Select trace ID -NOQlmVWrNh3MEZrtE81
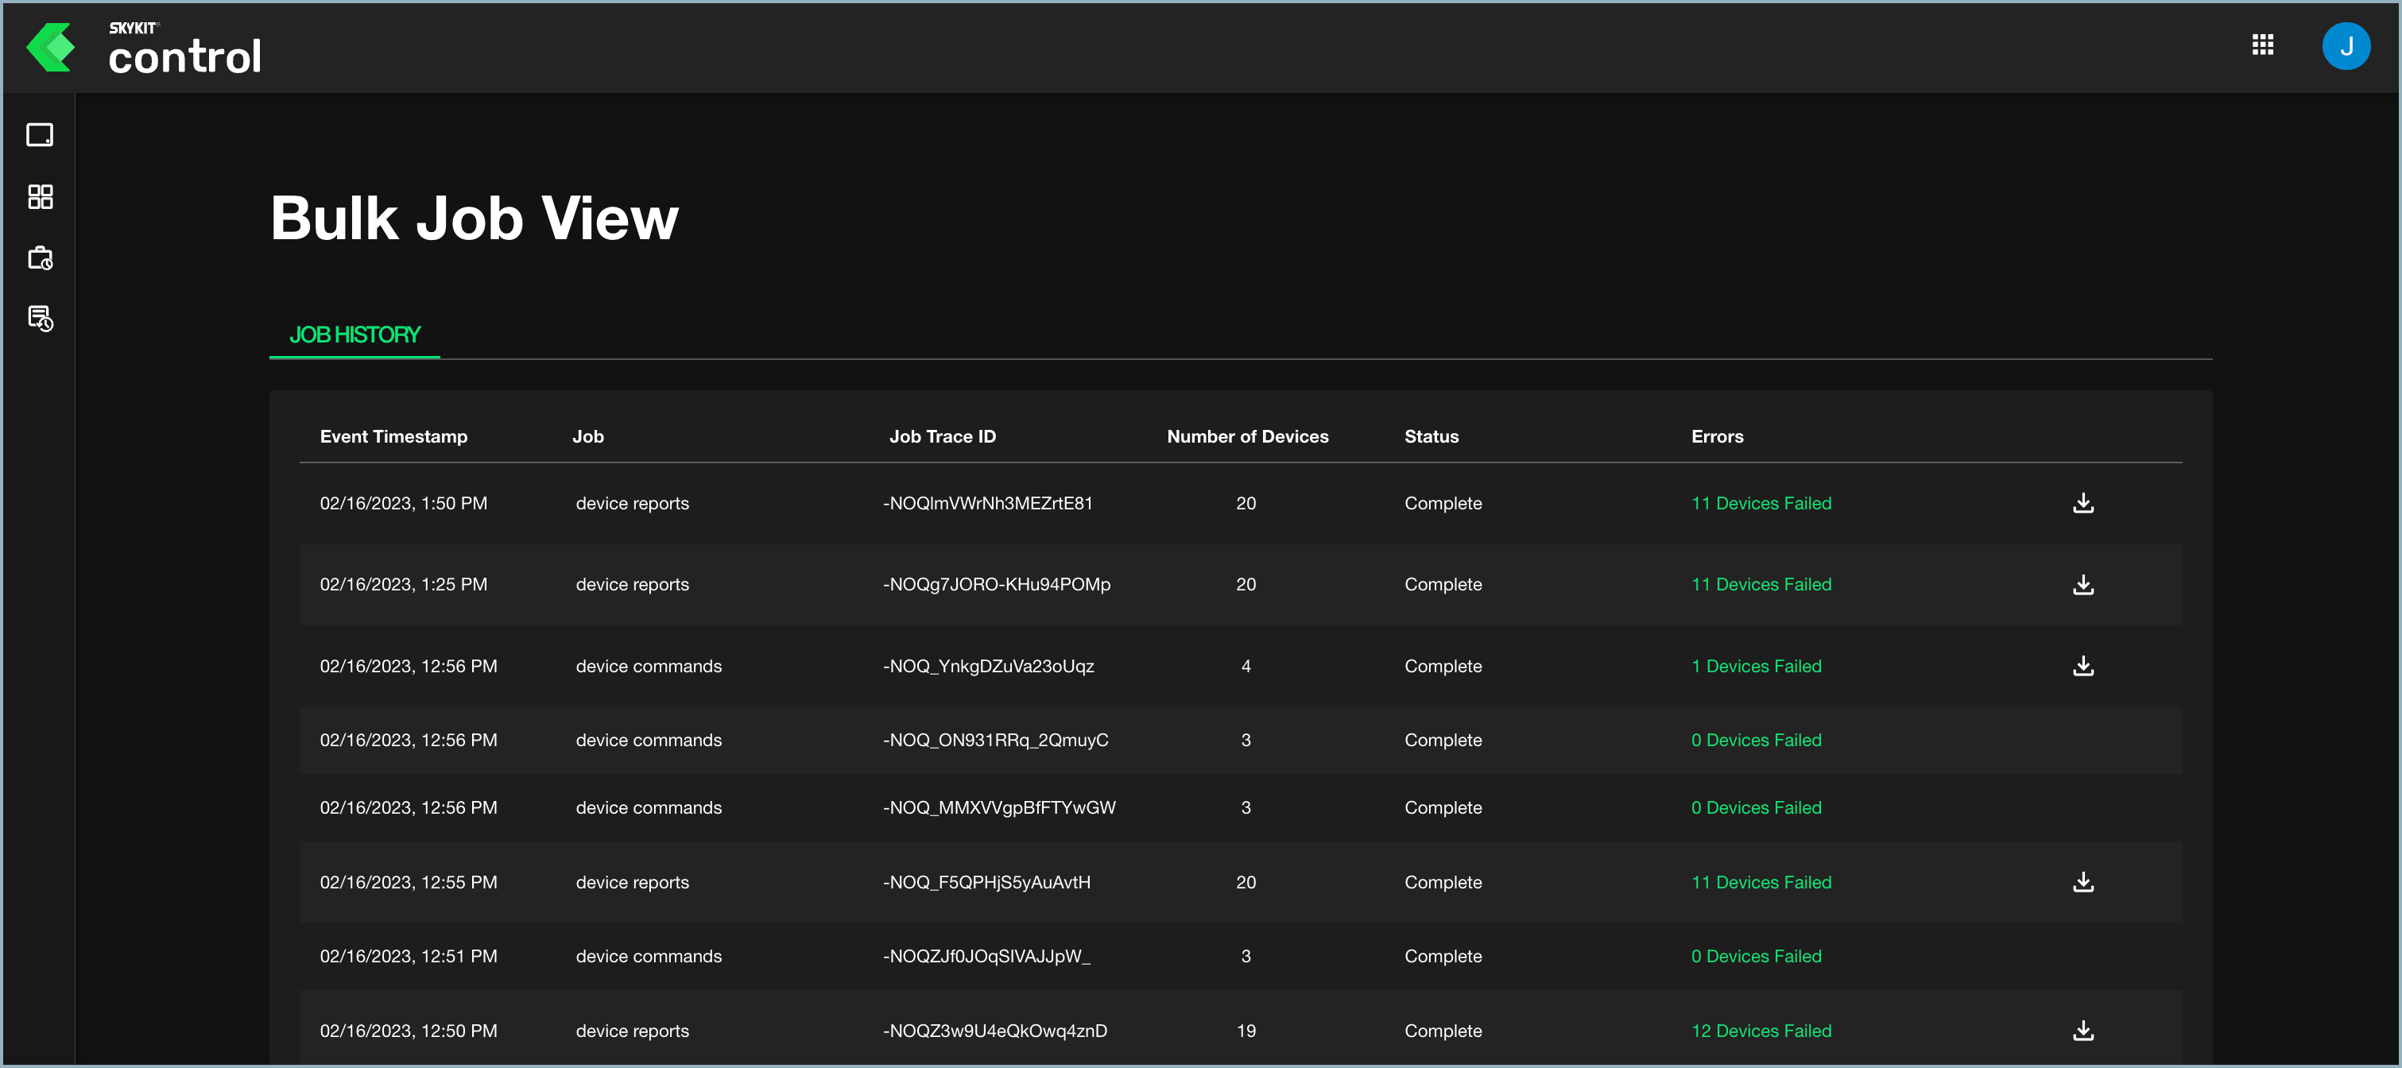 (x=987, y=503)
